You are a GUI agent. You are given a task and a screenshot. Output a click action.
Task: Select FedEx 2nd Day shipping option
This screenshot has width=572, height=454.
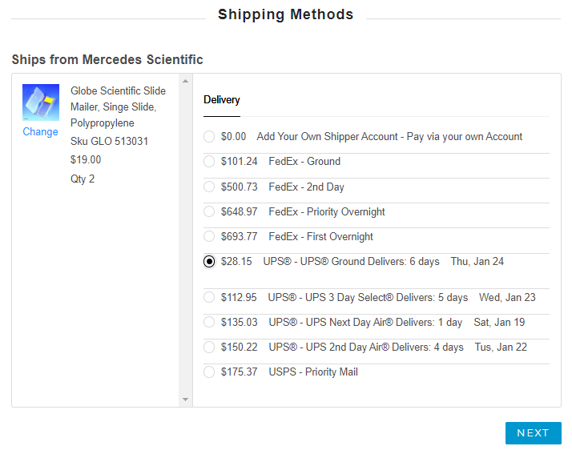(x=209, y=187)
